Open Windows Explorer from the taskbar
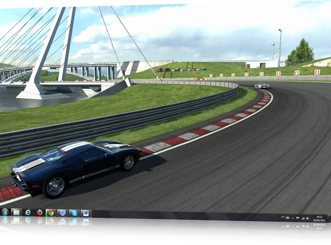This screenshot has width=331, height=245. click(x=16, y=212)
